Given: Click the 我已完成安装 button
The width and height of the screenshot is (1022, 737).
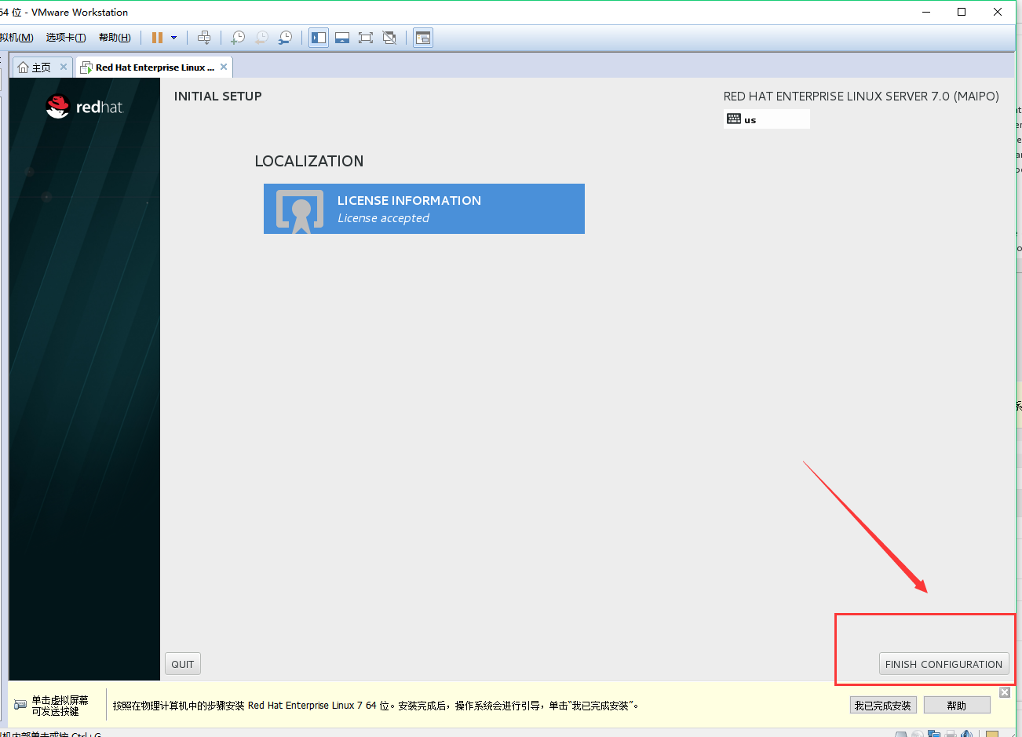Looking at the screenshot, I should pyautogui.click(x=883, y=706).
